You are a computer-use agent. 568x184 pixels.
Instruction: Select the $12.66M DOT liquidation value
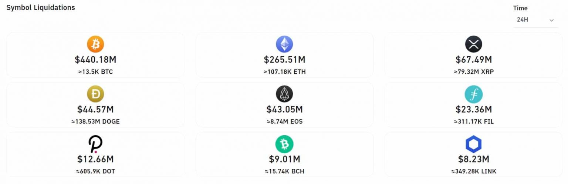(95, 159)
